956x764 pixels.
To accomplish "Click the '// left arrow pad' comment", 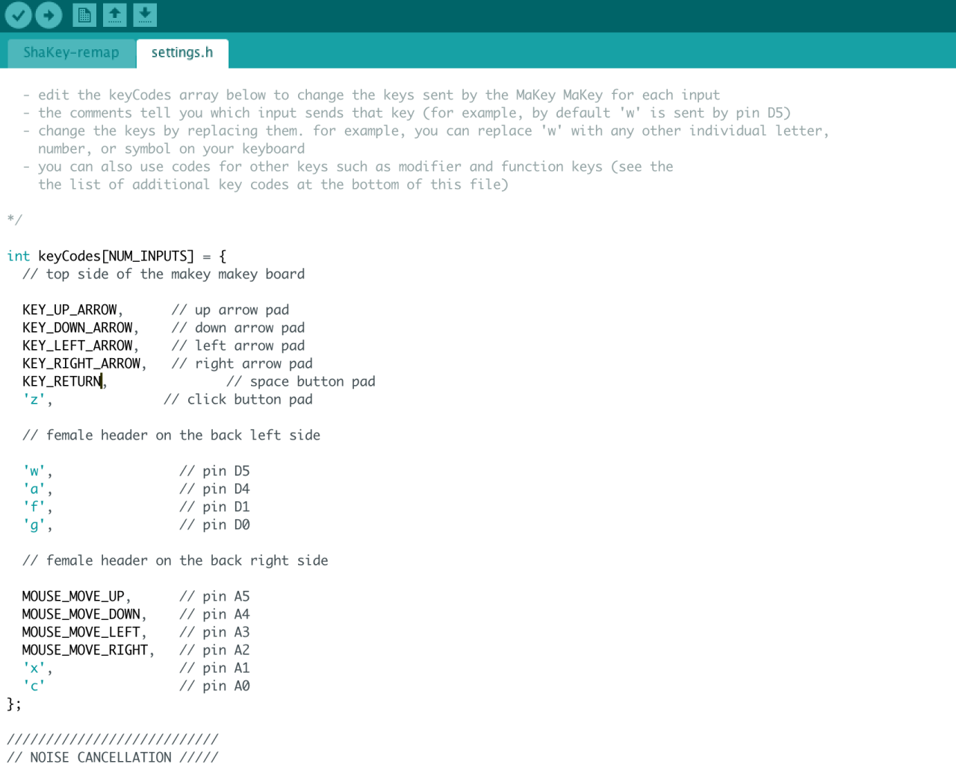I will (x=238, y=345).
